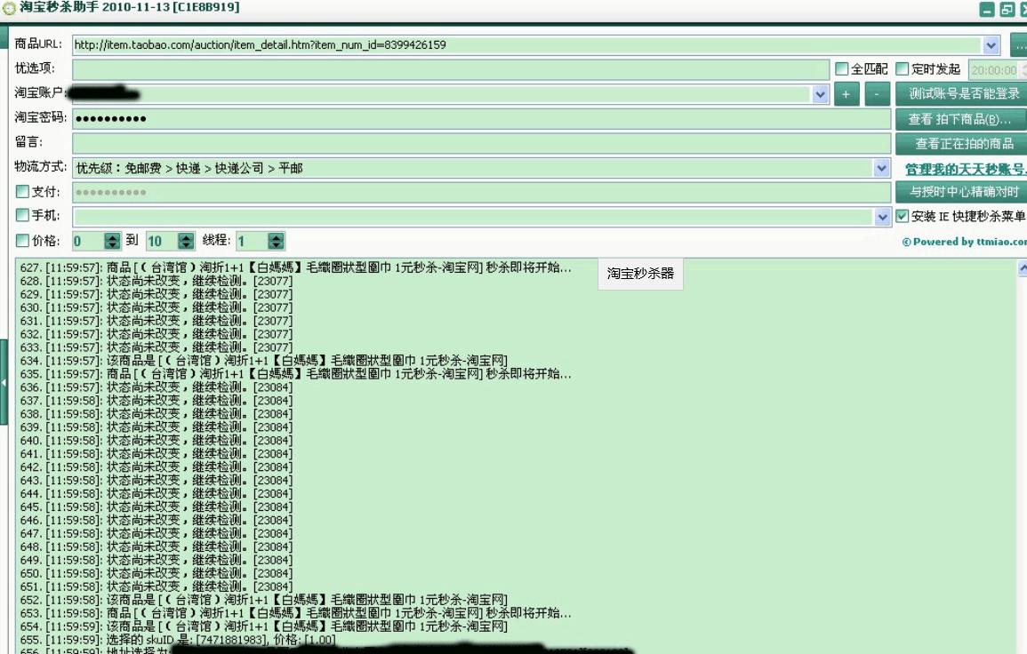Click the 淘宝密码 password field
The height and width of the screenshot is (654, 1027).
481,118
